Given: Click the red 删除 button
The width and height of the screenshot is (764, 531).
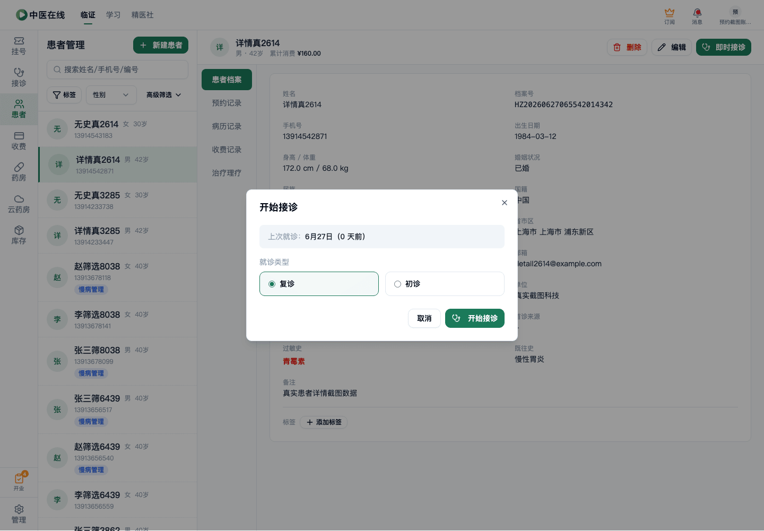Looking at the screenshot, I should point(627,47).
